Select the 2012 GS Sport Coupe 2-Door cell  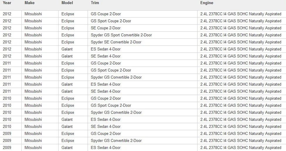[x=142, y=21]
